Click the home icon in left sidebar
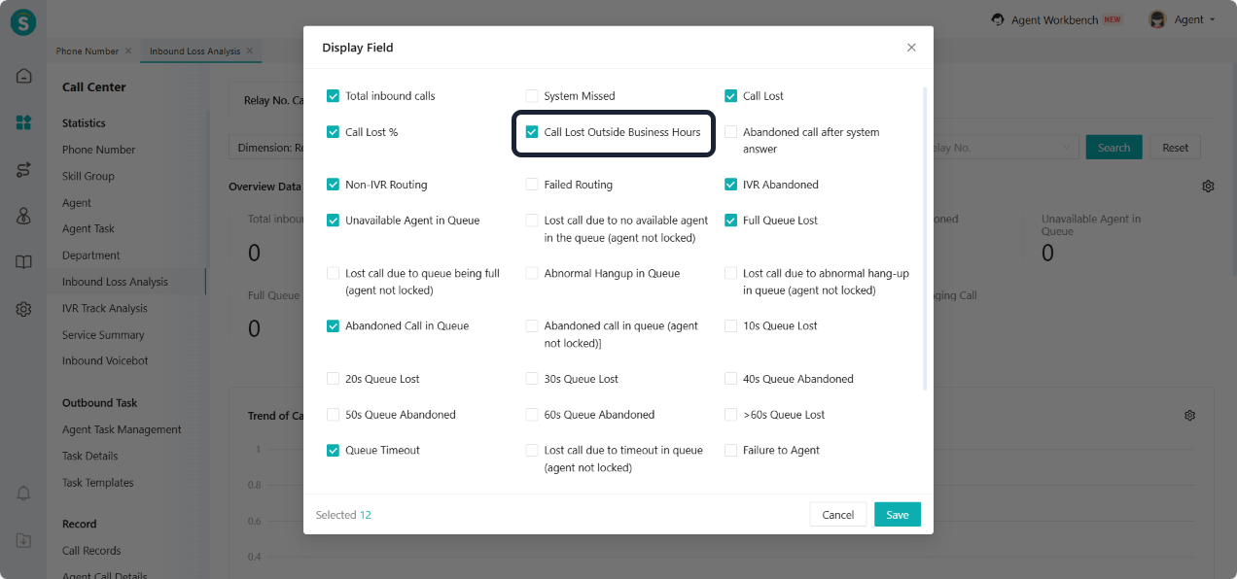This screenshot has width=1237, height=579. pos(23,76)
